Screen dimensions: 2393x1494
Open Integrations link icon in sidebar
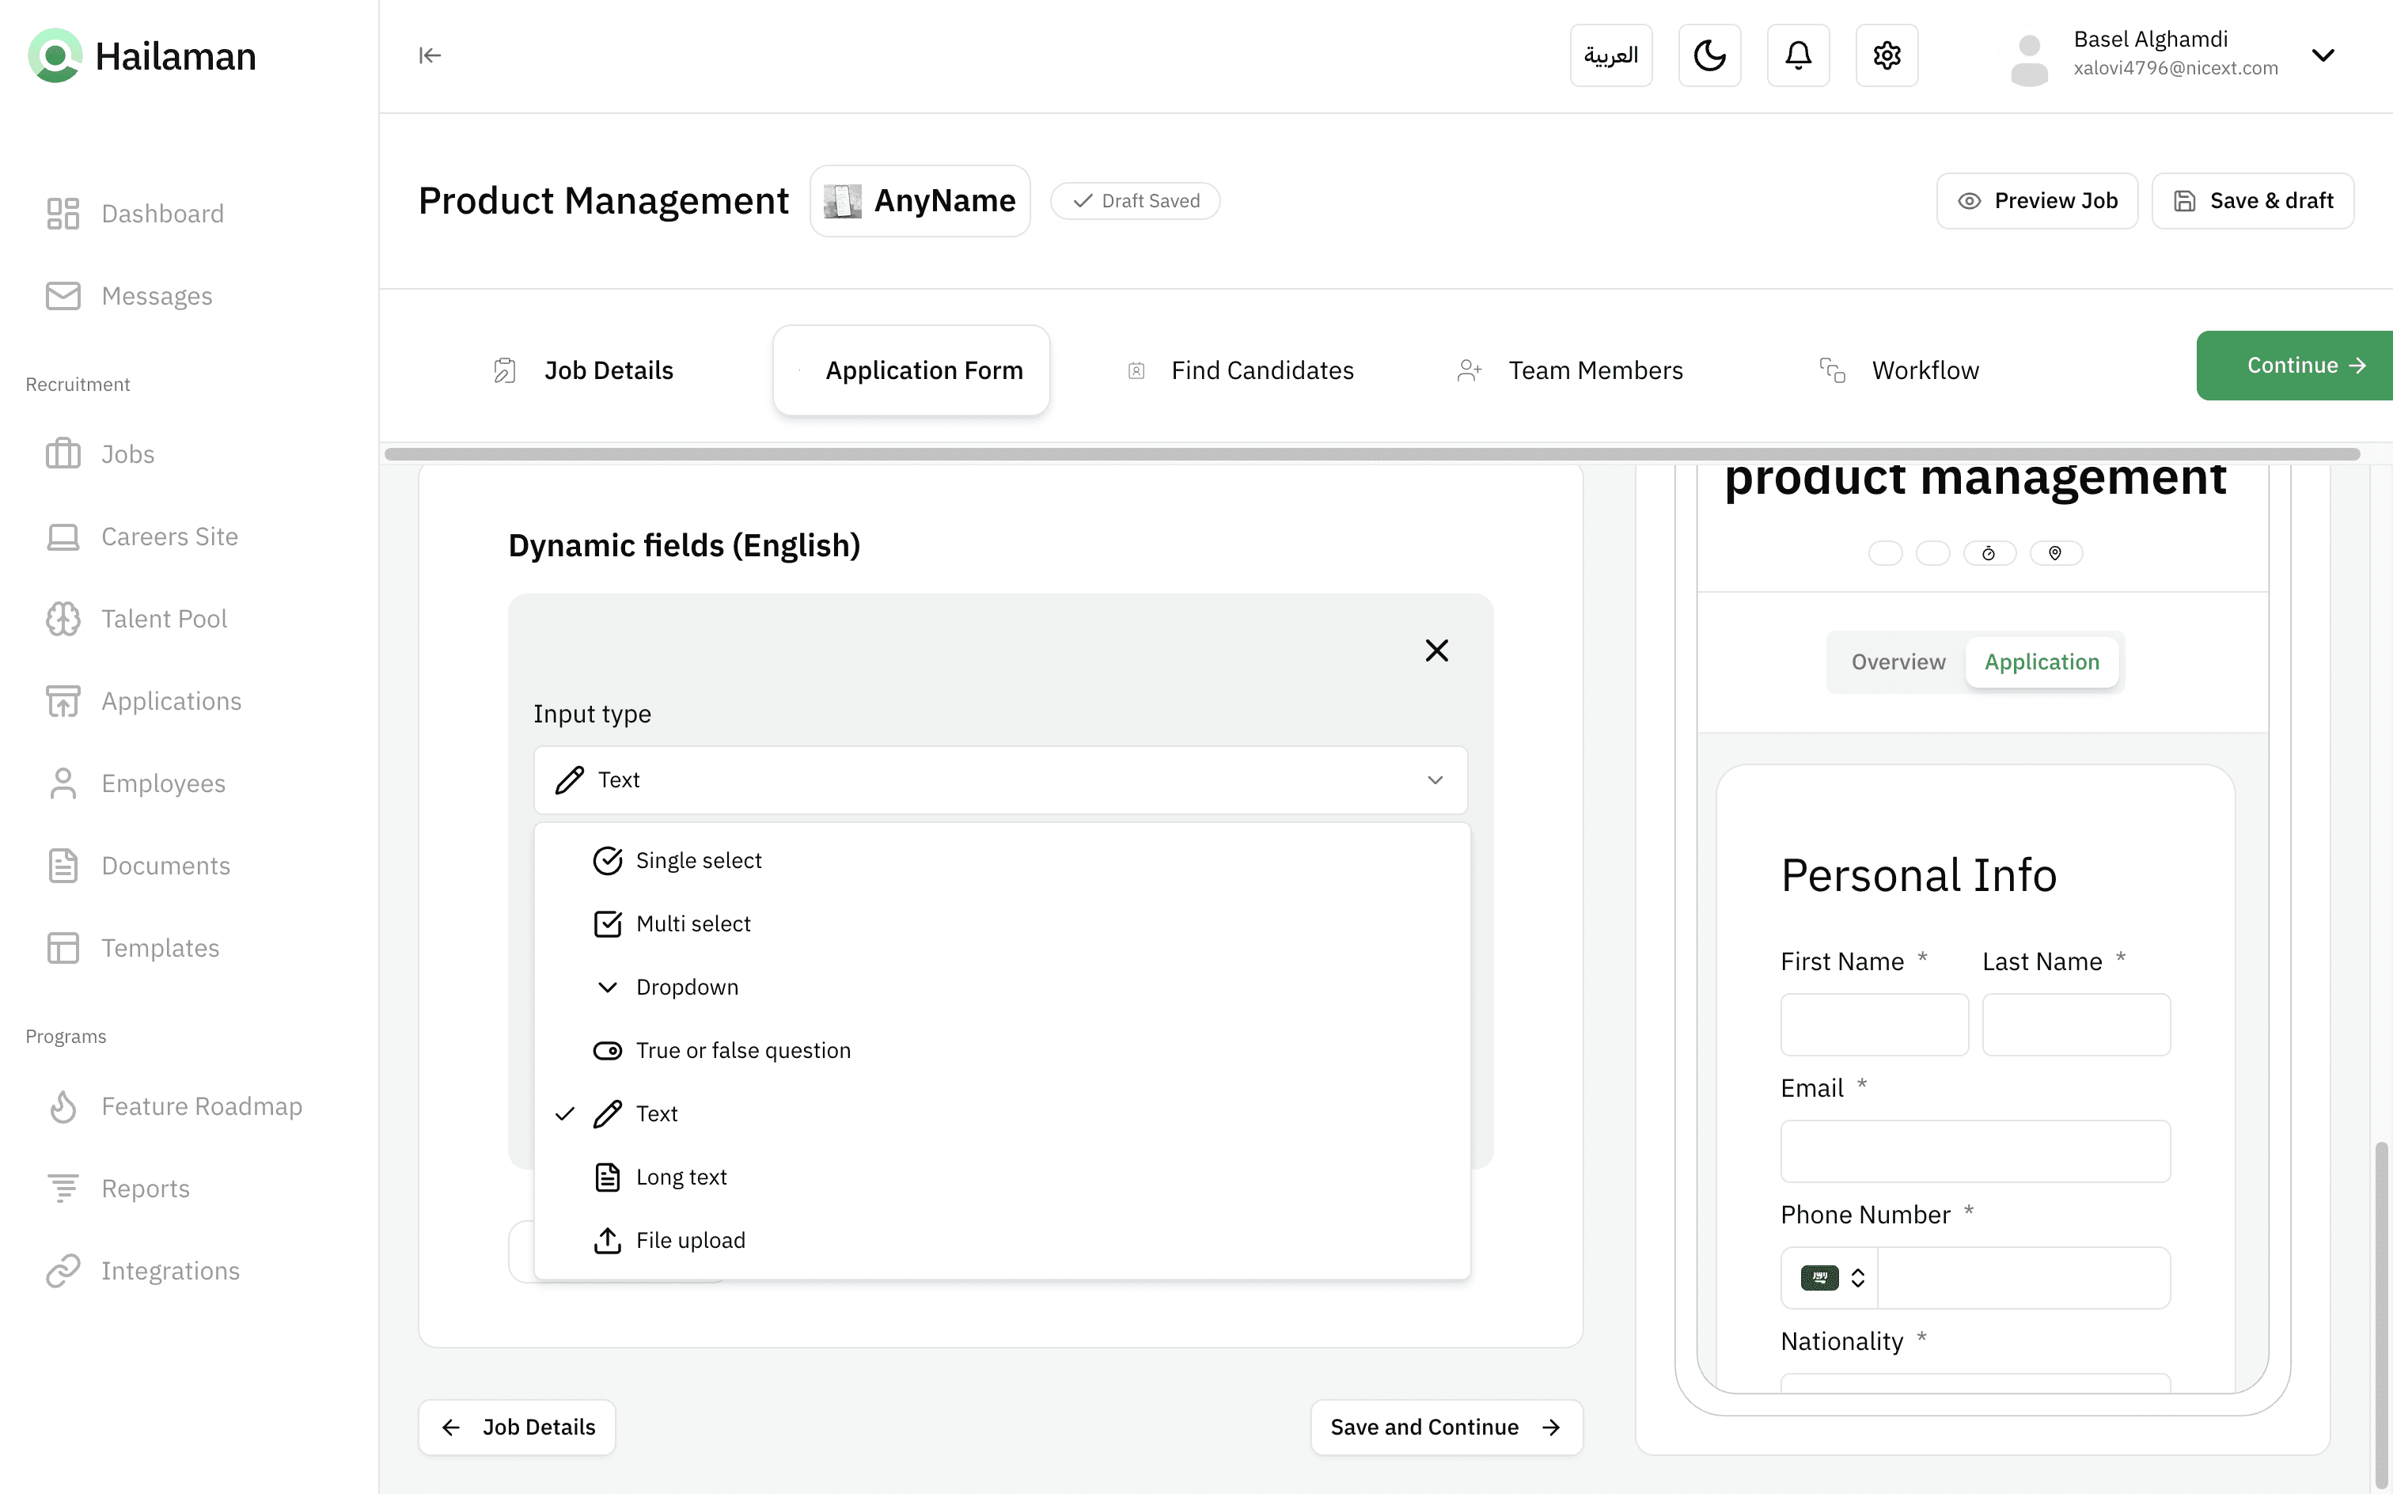[63, 1271]
